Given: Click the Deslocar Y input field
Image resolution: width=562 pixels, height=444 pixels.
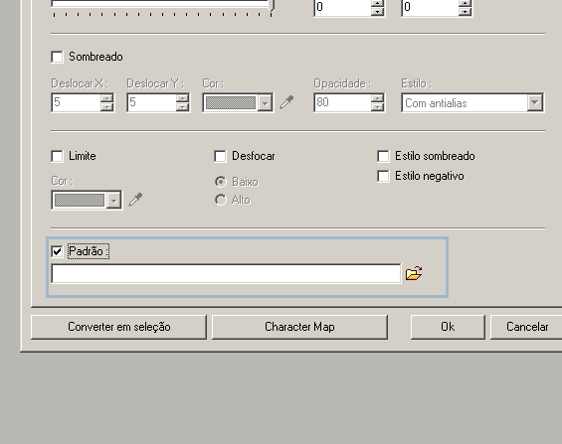Looking at the screenshot, I should (151, 102).
